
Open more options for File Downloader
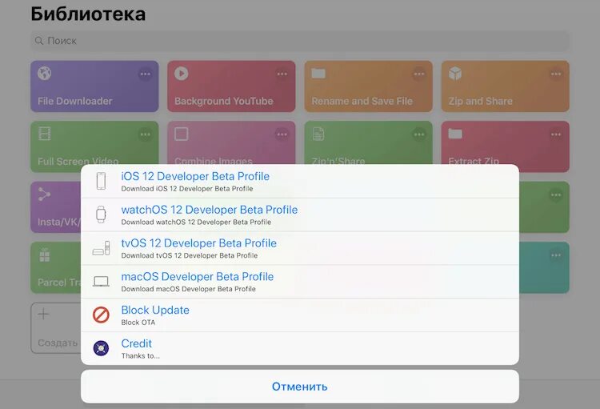click(x=145, y=74)
